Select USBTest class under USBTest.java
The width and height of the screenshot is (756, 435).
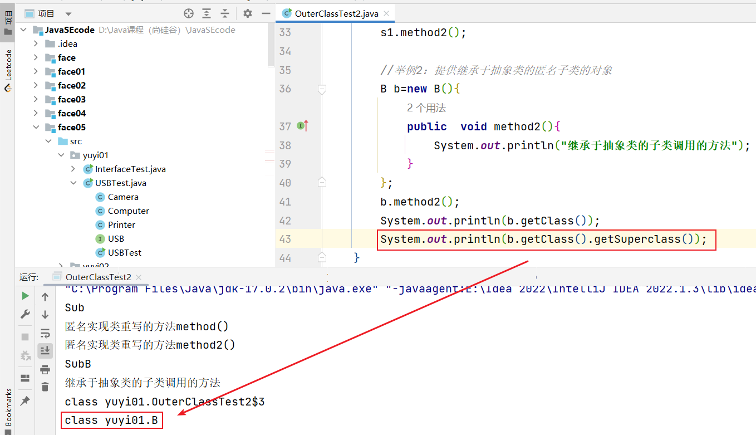click(x=125, y=252)
